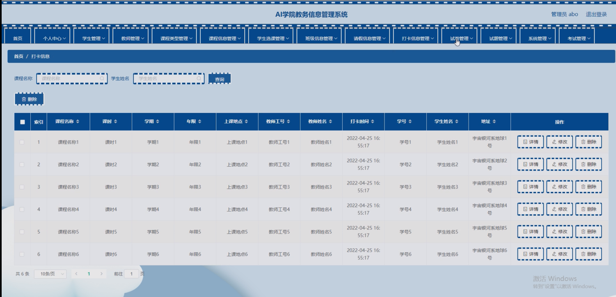Screen dimensions: 616x297
Task: Click sort icon in 学号 column header
Action: (410, 122)
